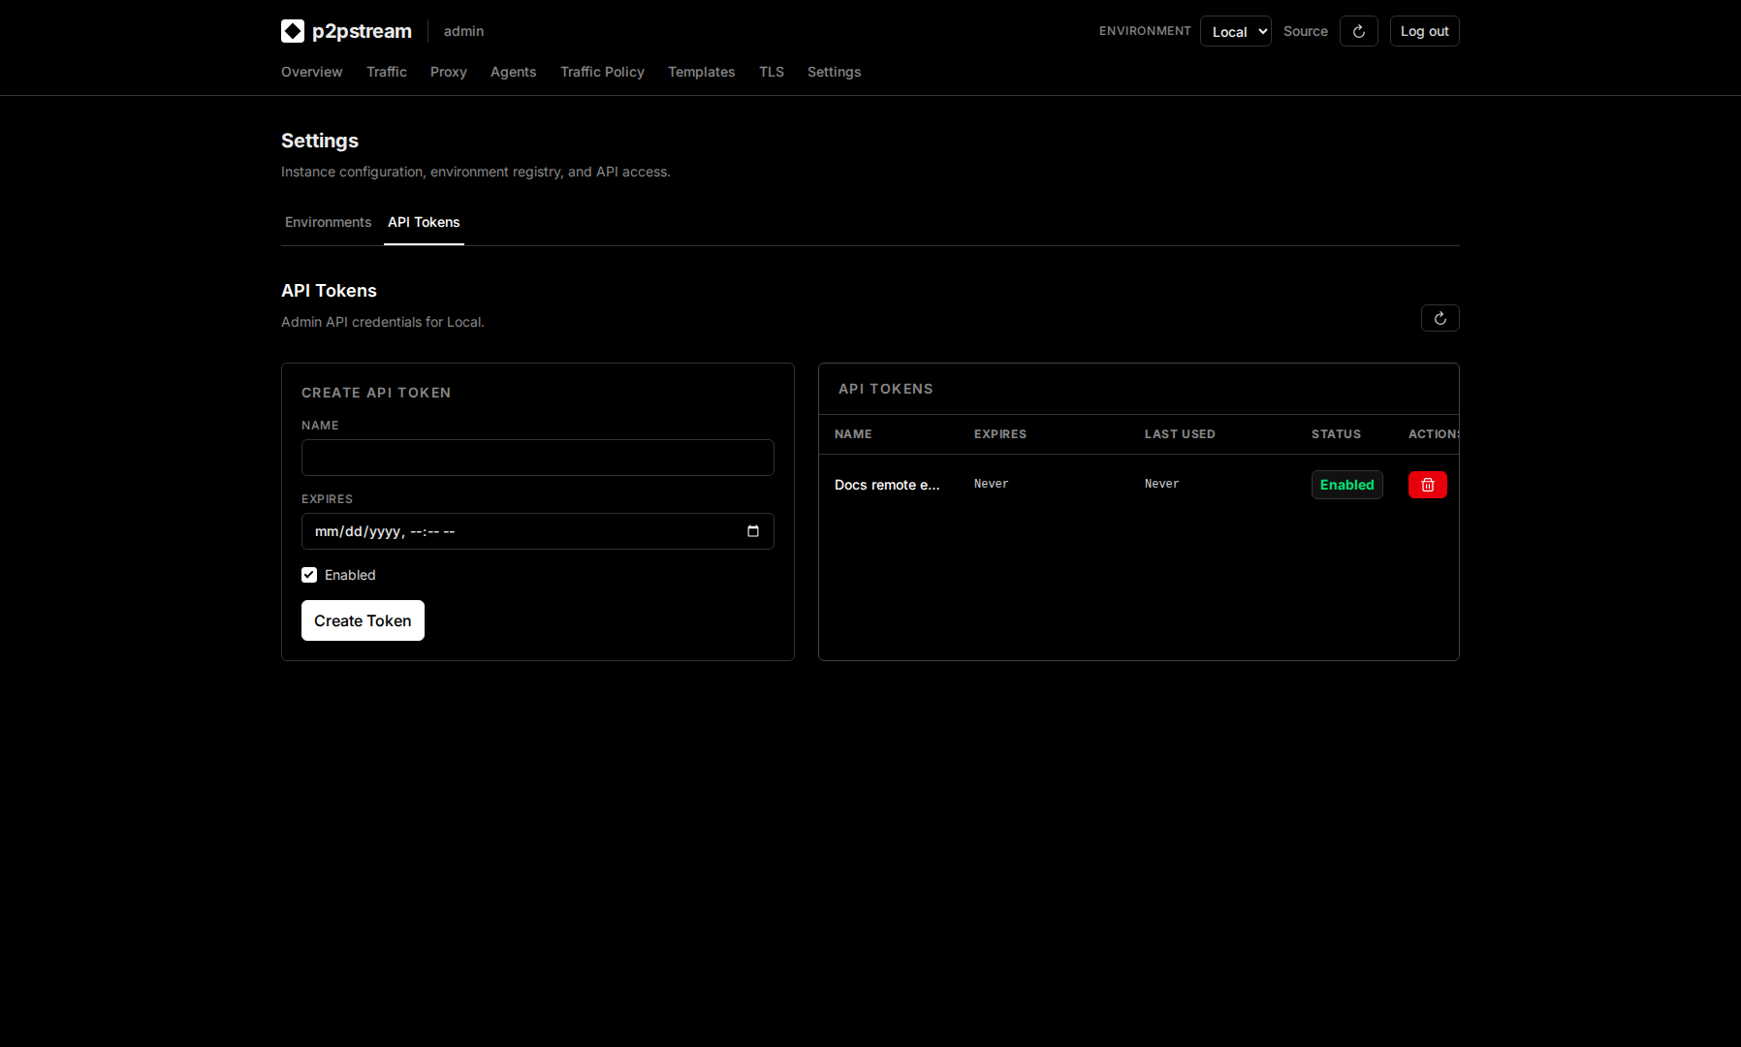Refresh environment using header reload icon
Viewport: 1741px width, 1047px height.
(1359, 31)
